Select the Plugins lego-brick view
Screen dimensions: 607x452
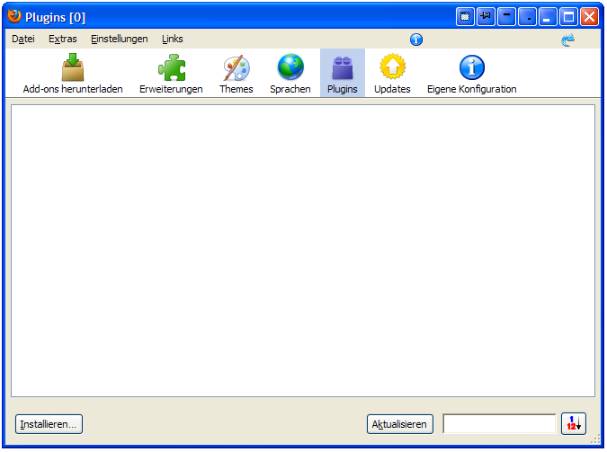343,74
